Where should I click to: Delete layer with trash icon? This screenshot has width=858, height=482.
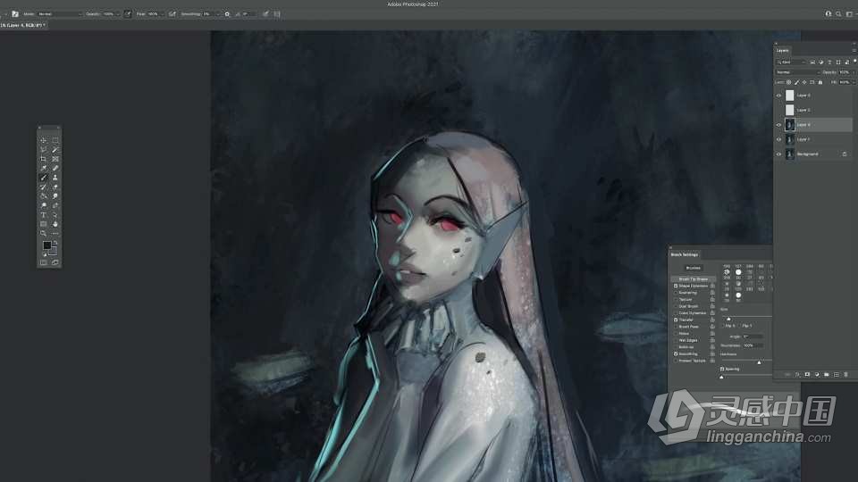pos(845,374)
